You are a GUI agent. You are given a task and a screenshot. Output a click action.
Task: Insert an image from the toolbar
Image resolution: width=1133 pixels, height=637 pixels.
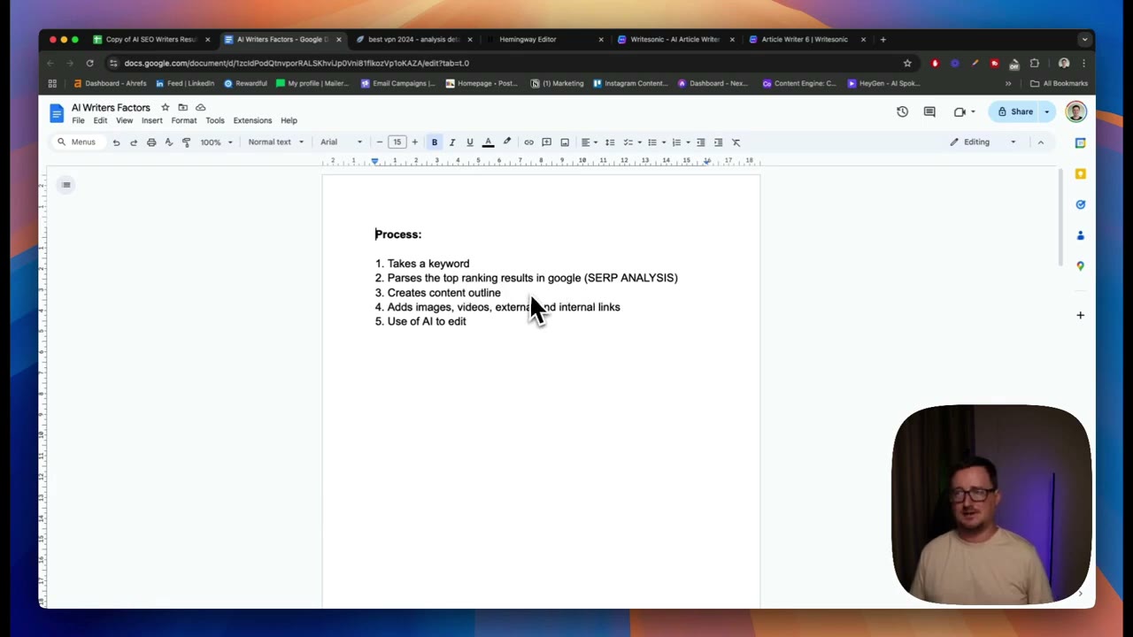pos(565,142)
